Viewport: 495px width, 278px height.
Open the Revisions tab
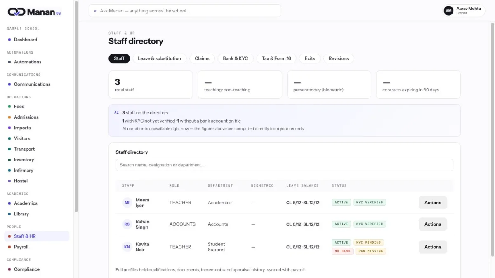[339, 58]
